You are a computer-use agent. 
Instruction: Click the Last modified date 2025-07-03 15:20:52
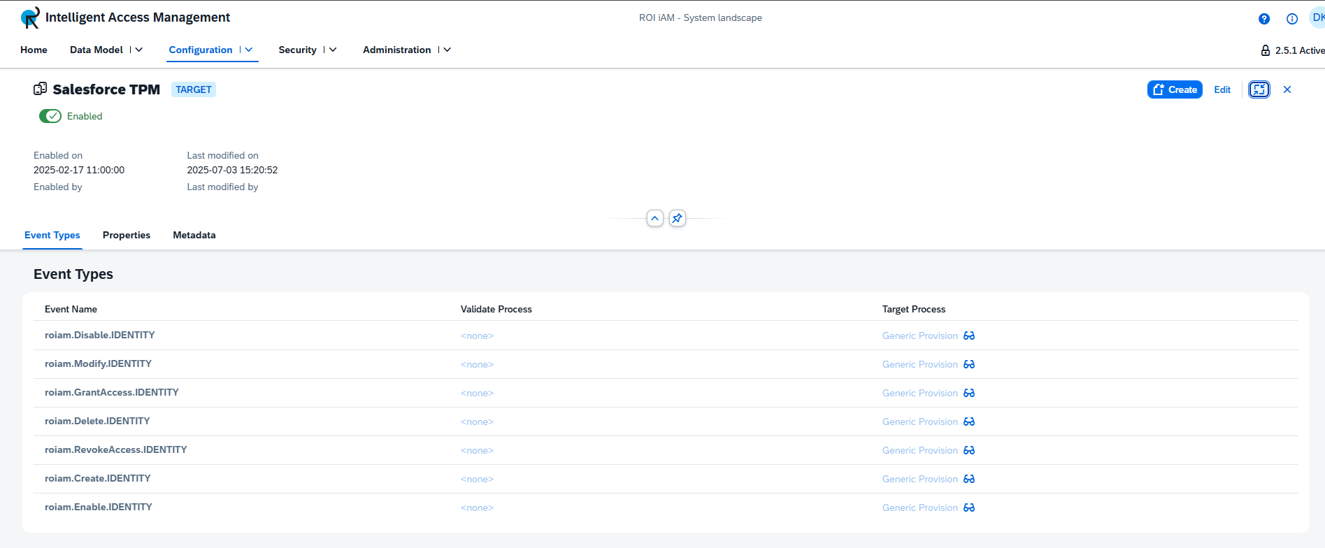[x=232, y=170]
